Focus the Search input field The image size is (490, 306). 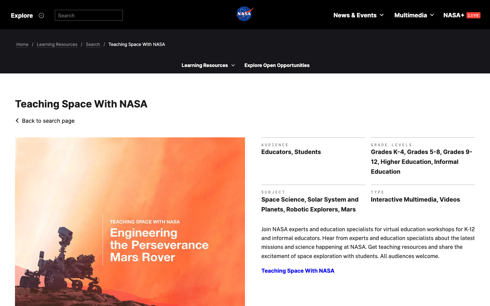pyautogui.click(x=89, y=15)
